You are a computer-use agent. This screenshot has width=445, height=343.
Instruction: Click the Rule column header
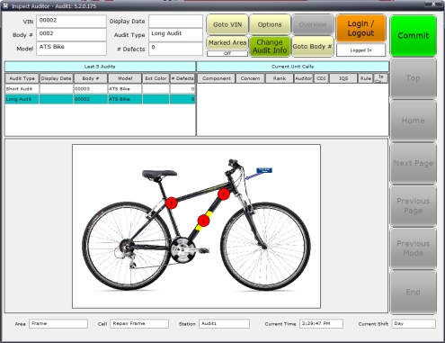pos(366,78)
